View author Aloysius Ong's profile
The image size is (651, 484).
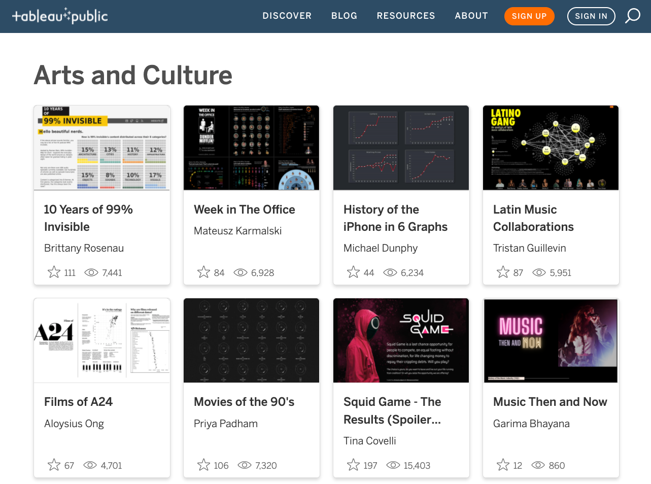pos(74,424)
